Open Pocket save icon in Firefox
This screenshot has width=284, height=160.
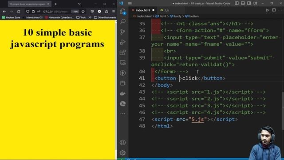[x=92, y=12]
